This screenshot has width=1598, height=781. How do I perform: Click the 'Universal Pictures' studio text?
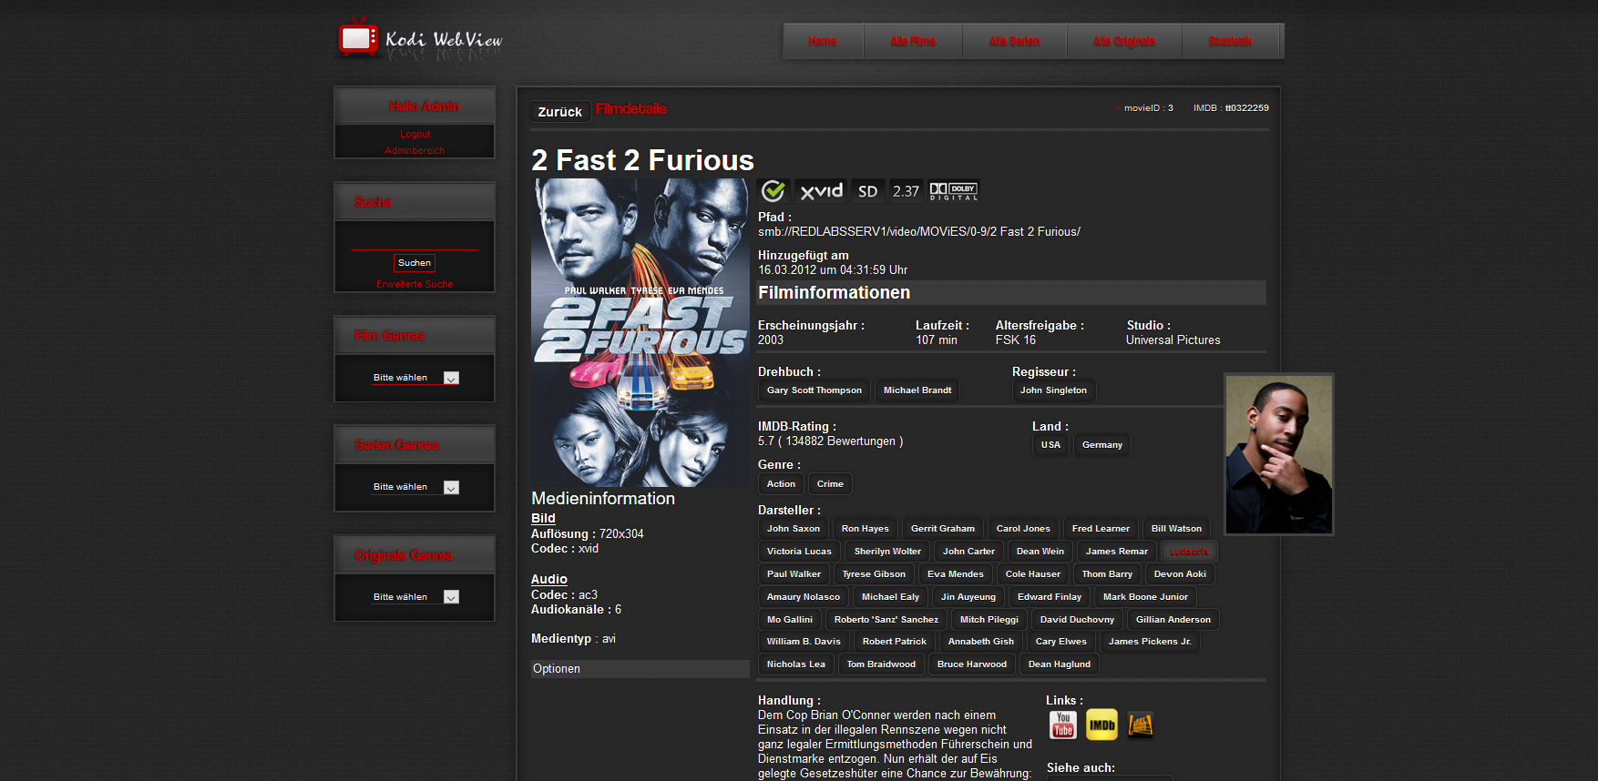[1173, 340]
